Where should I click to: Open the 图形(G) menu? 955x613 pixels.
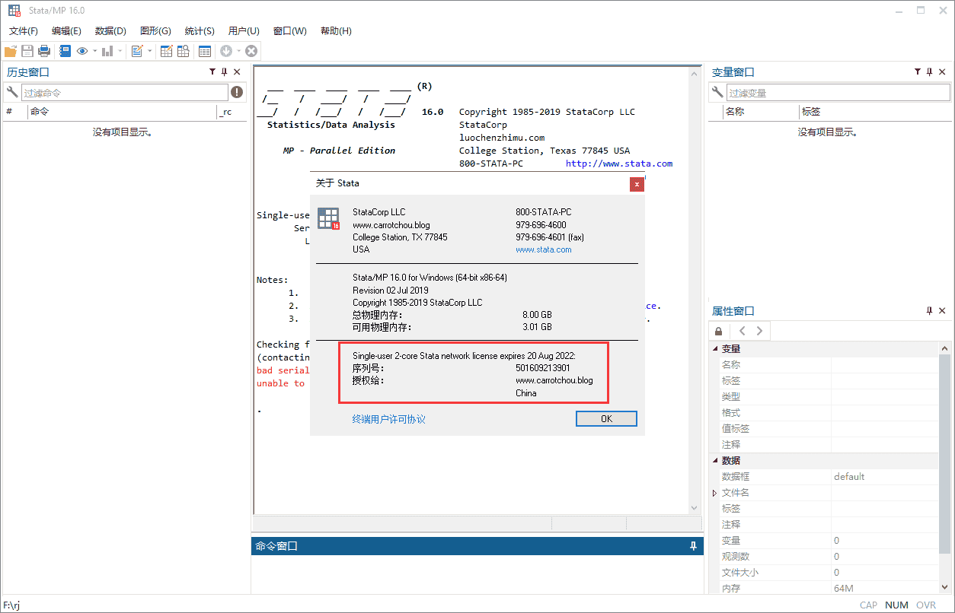click(155, 30)
